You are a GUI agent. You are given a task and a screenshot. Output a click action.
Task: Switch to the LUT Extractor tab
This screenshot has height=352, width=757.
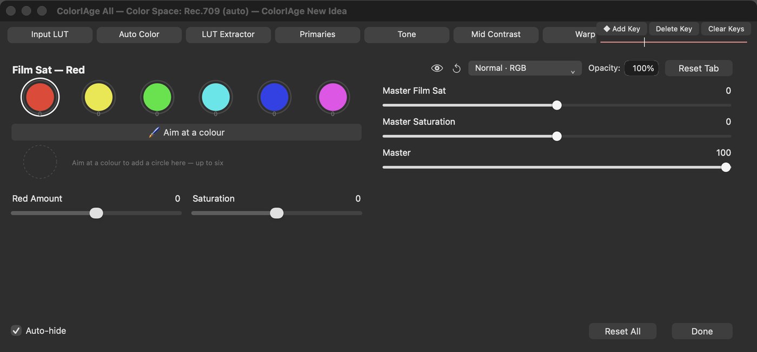pyautogui.click(x=228, y=34)
